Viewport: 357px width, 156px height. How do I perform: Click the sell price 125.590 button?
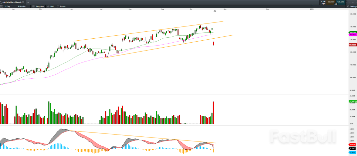(330, 2)
